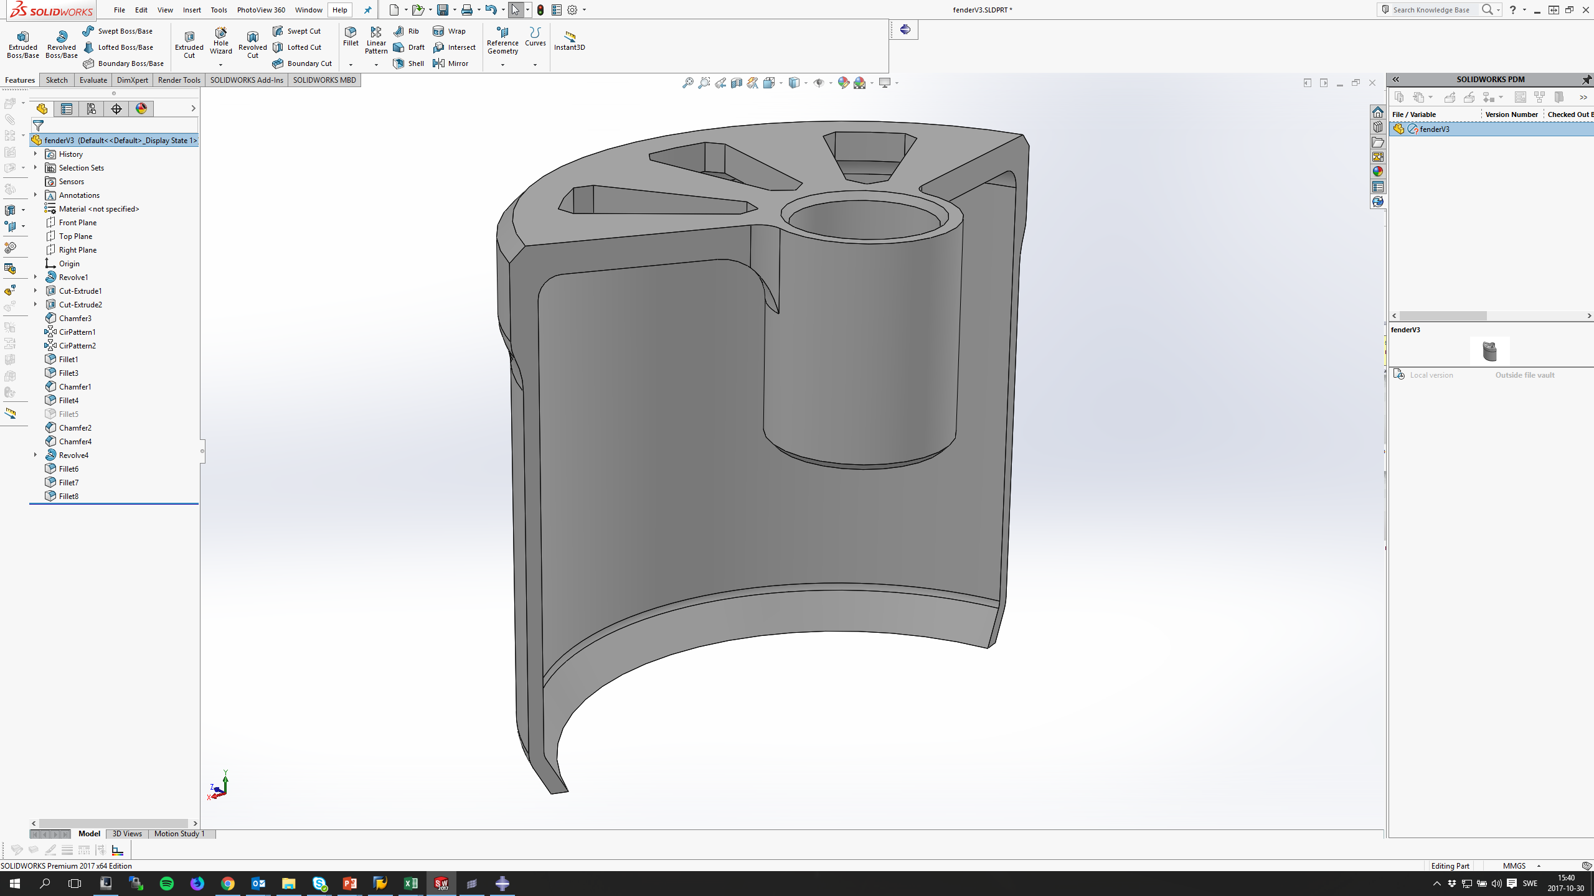Toggle Instant3D mode
The image size is (1594, 896).
pyautogui.click(x=569, y=40)
